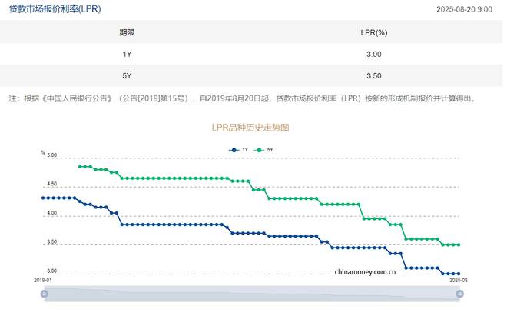
Task: Click the 期限 column header
Action: point(127,32)
